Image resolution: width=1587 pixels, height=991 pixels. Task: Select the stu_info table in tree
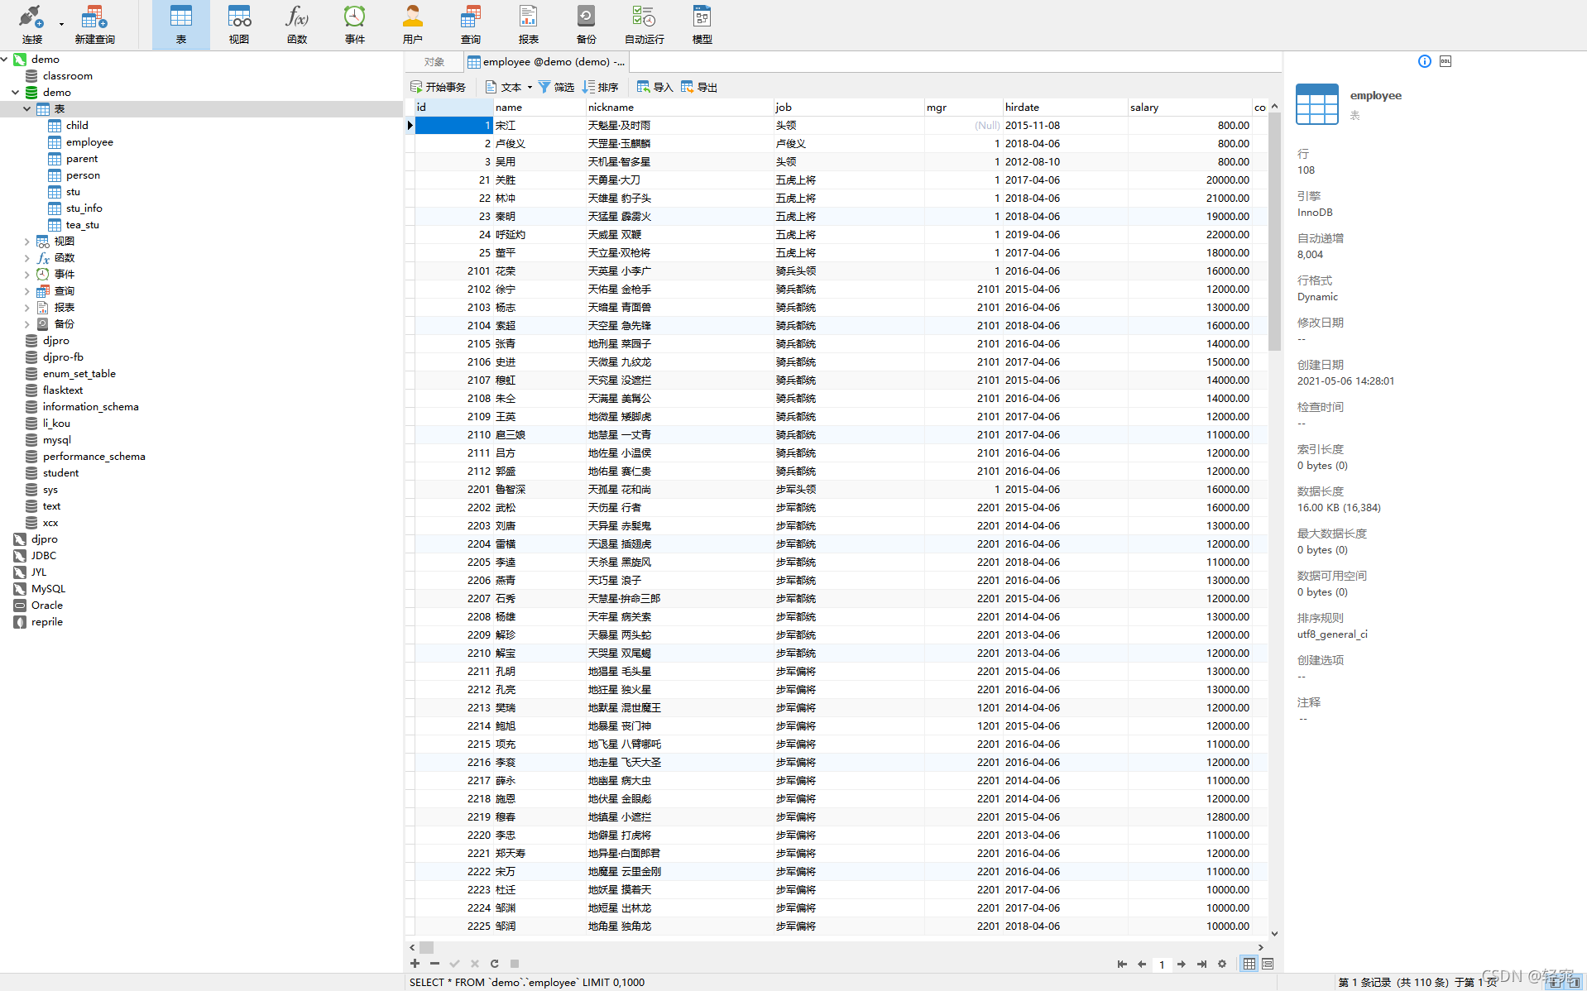[84, 208]
